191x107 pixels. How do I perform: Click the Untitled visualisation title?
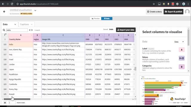[x=21, y=10]
